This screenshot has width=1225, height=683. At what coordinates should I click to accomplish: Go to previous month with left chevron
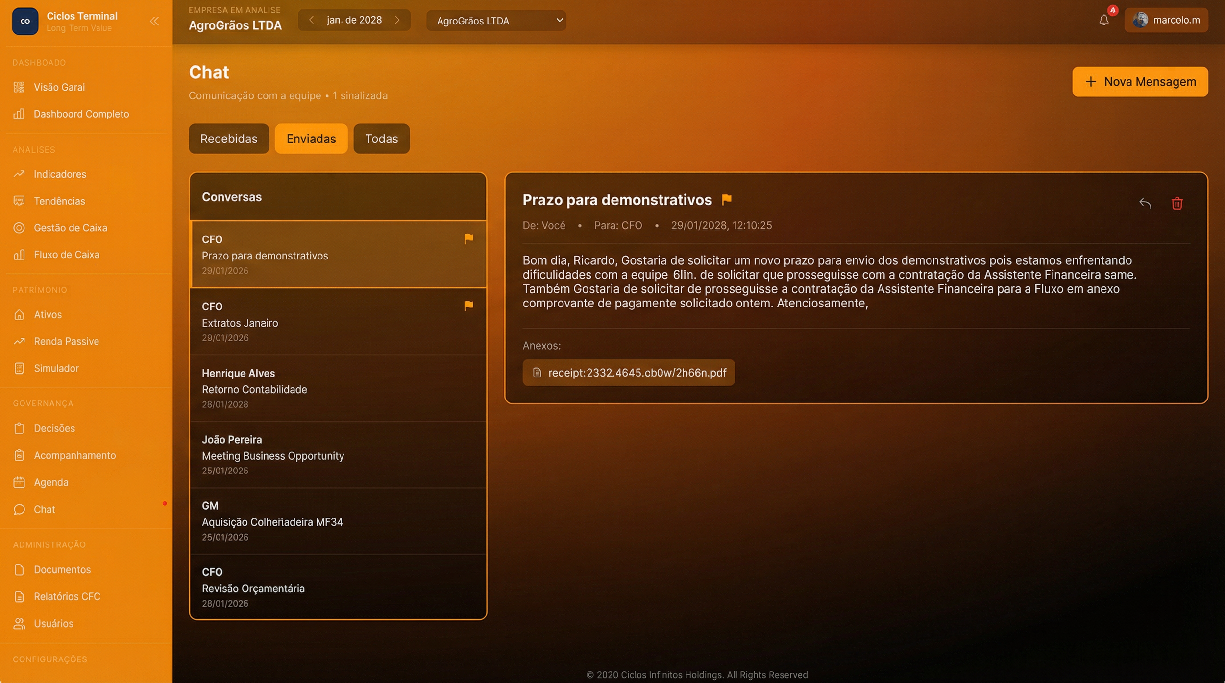coord(311,20)
